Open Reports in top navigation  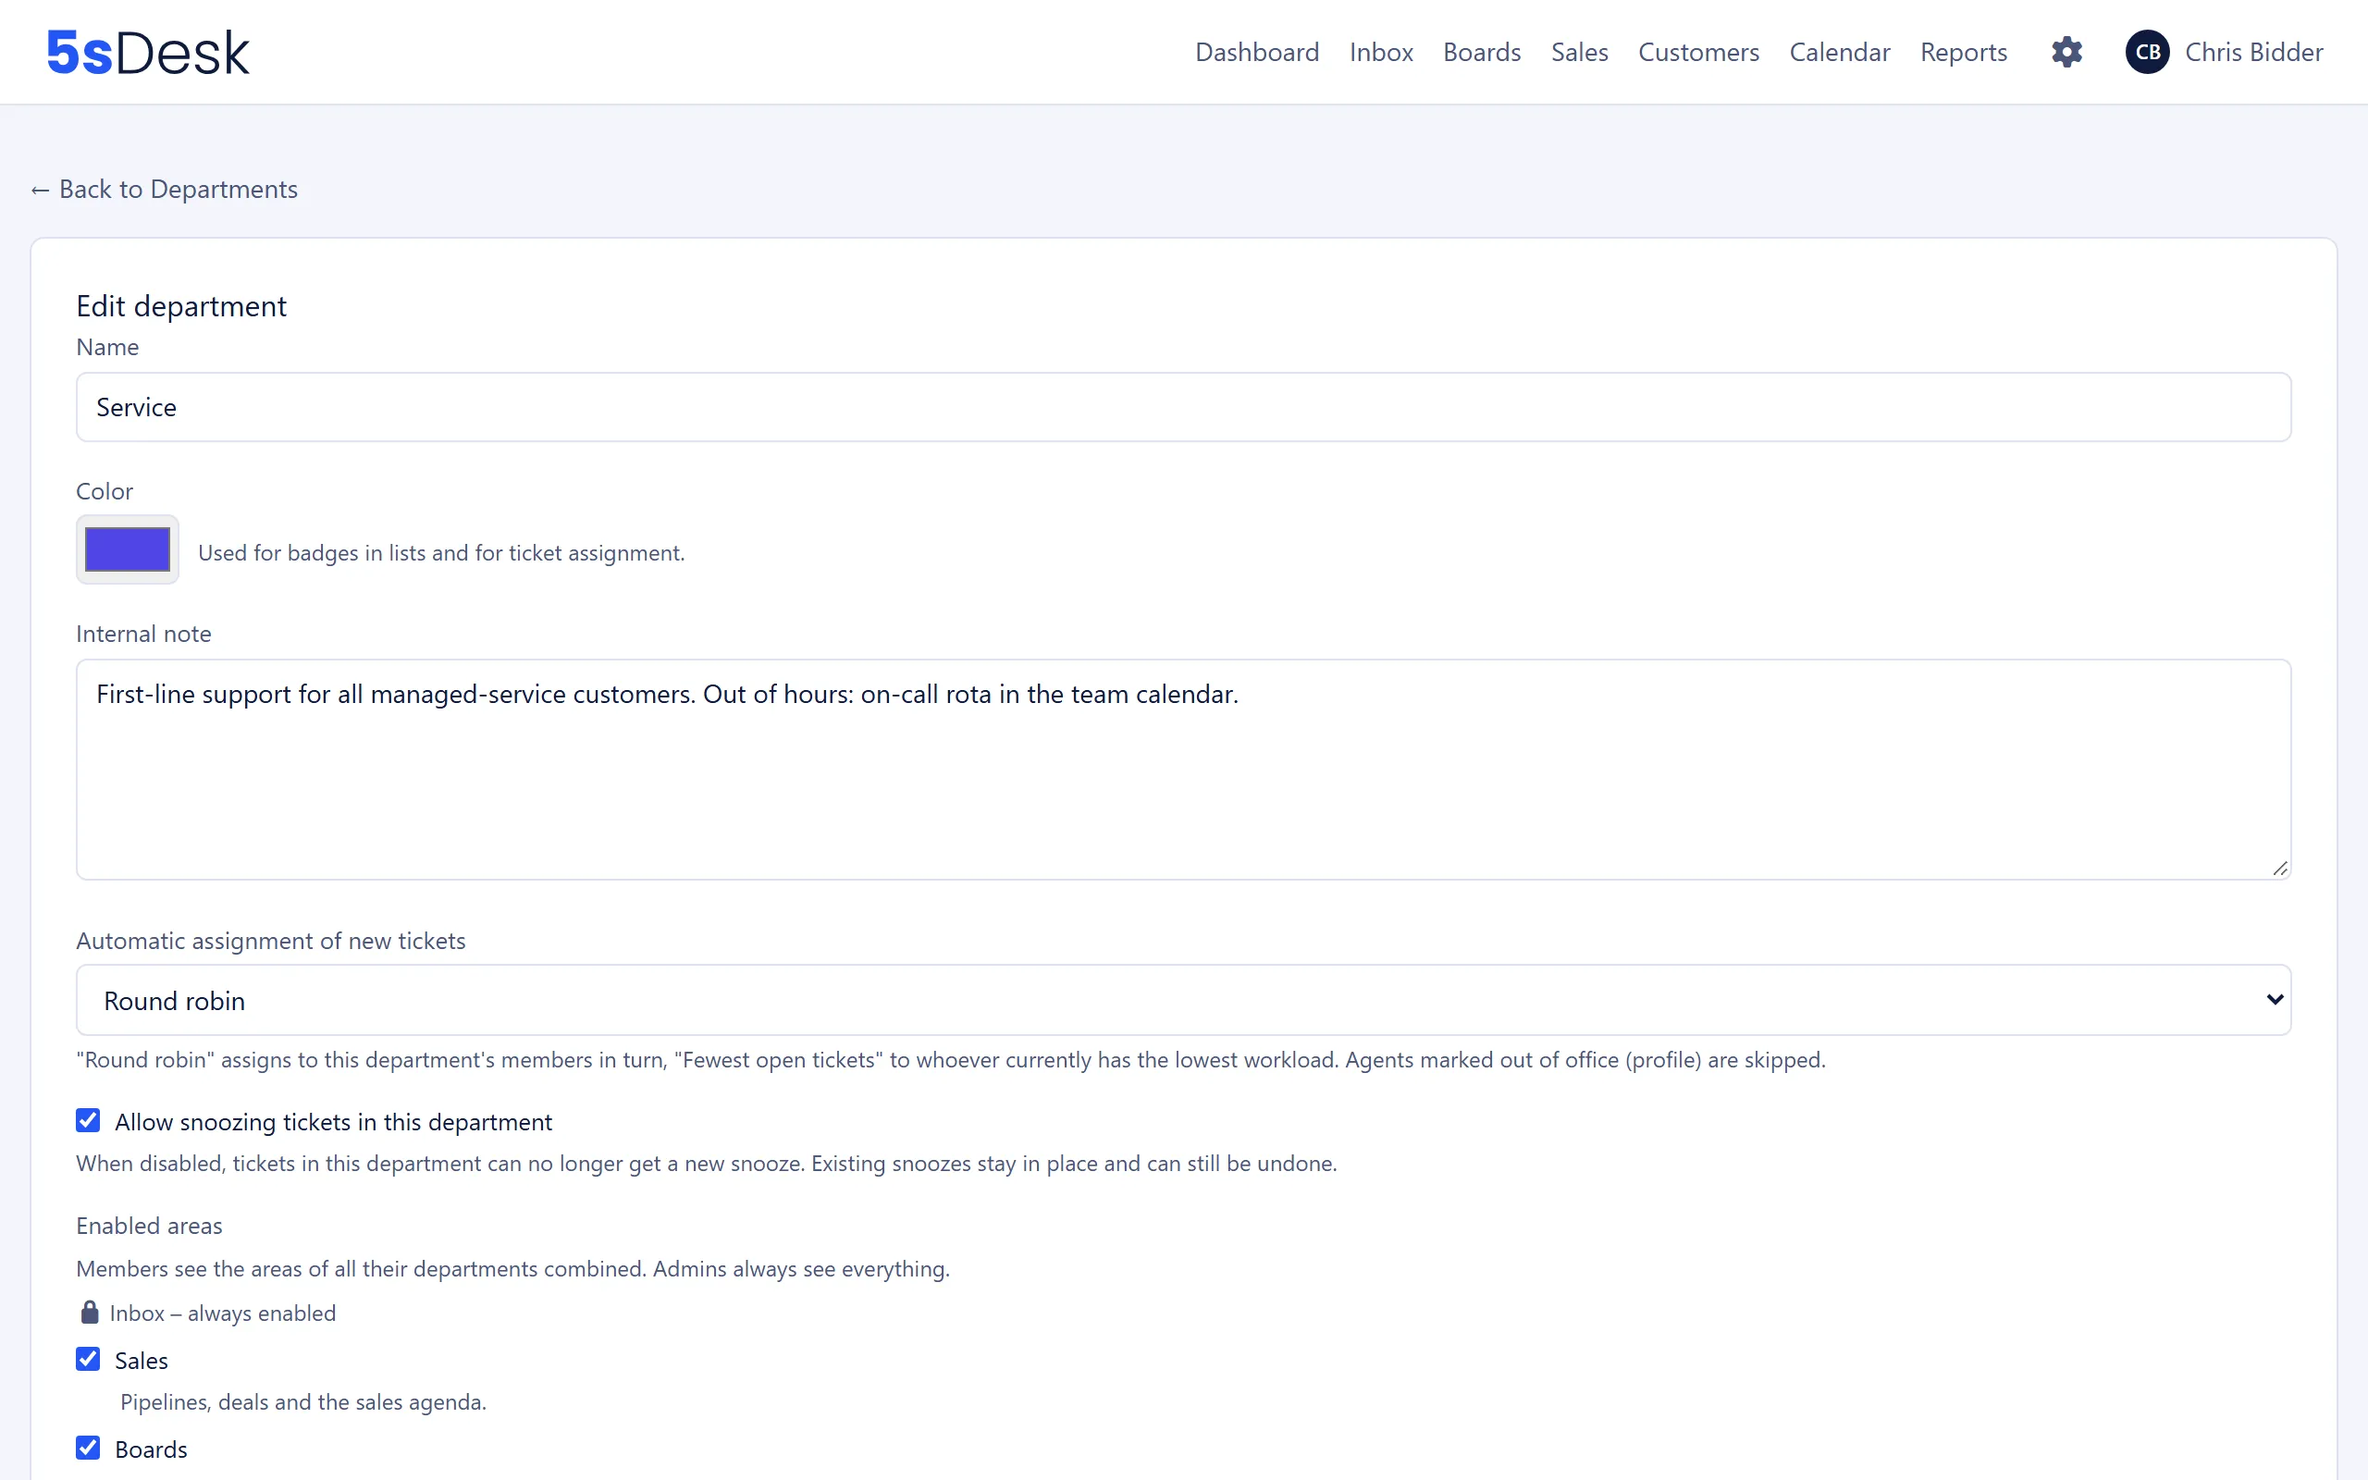pos(1963,52)
